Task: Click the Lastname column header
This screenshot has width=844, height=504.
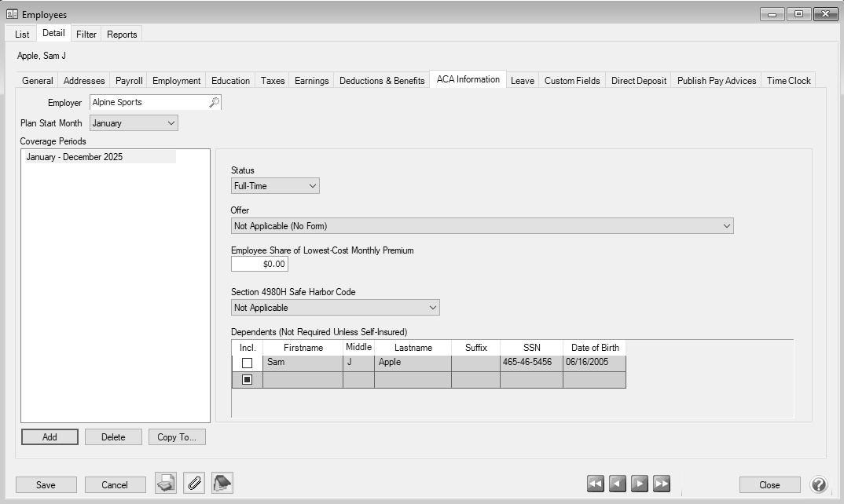Action: pos(413,348)
